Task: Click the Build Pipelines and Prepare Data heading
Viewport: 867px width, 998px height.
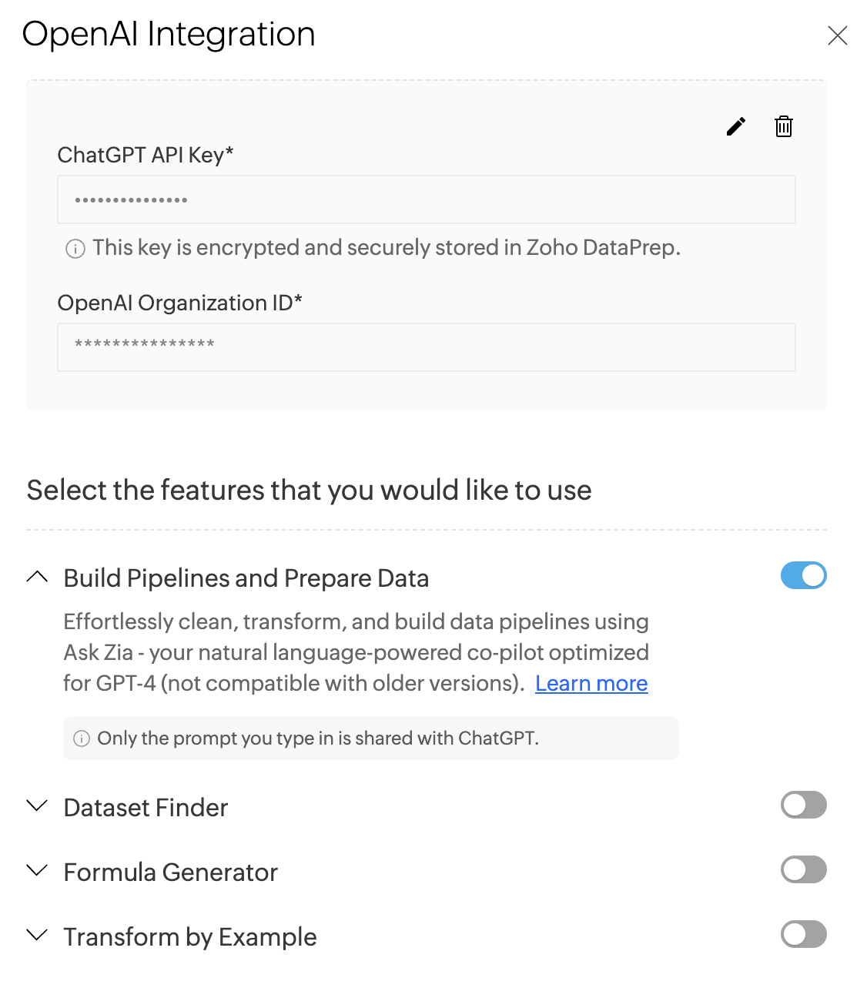Action: [246, 578]
